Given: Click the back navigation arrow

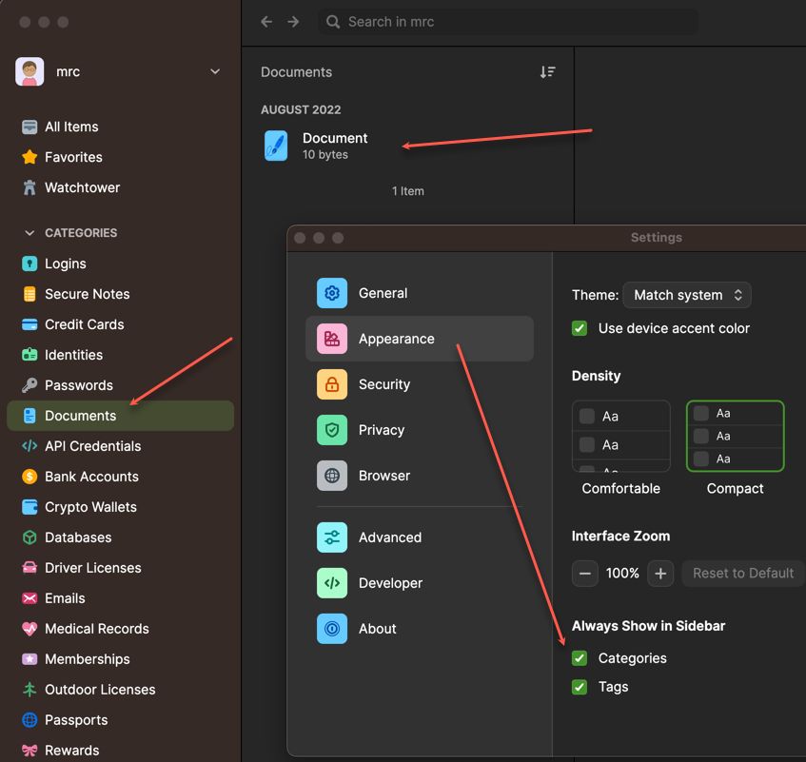Looking at the screenshot, I should click(266, 22).
